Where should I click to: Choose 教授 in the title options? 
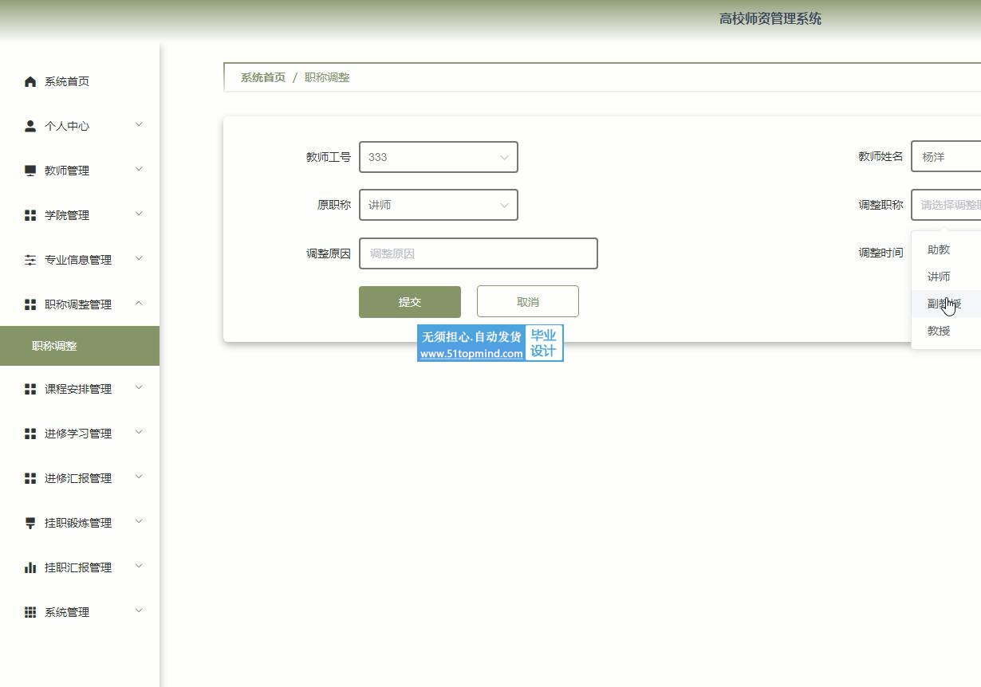click(939, 331)
